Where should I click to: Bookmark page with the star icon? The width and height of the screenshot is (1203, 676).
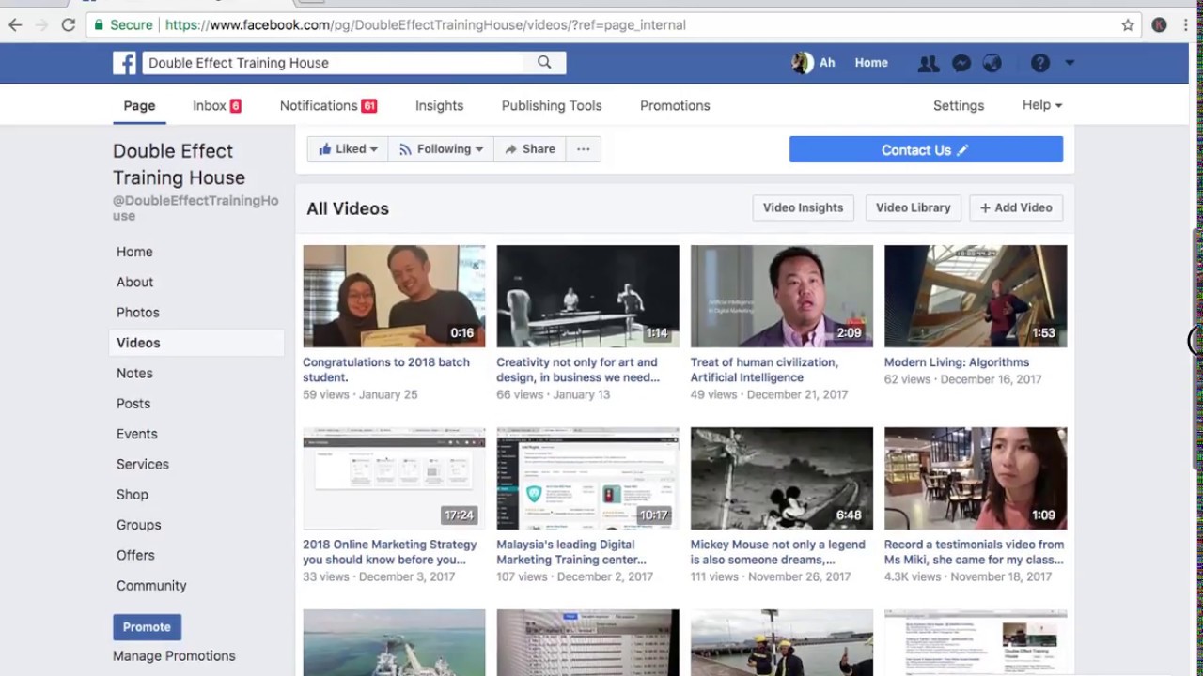[1128, 25]
